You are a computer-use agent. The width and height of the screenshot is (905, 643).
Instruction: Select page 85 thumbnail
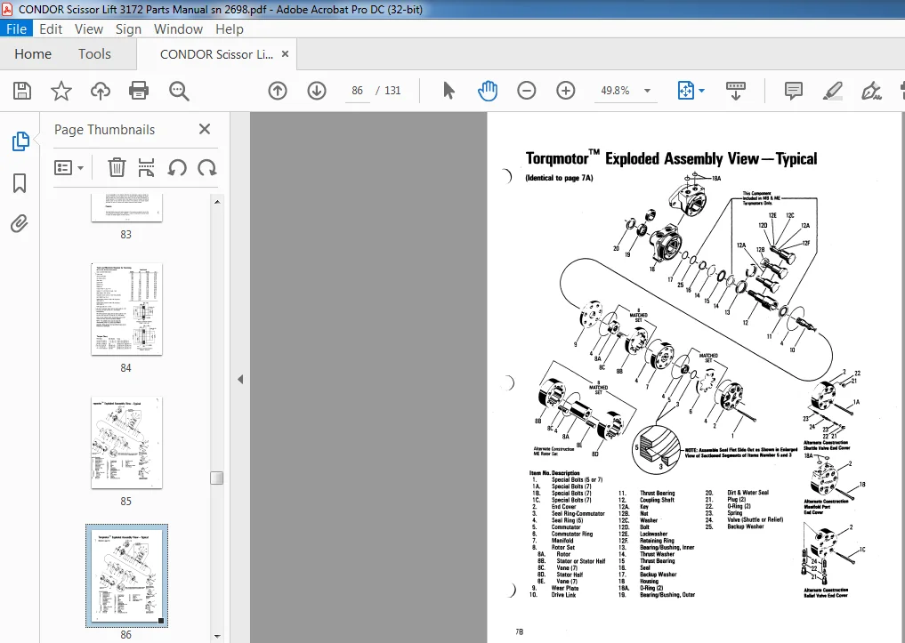pos(126,442)
